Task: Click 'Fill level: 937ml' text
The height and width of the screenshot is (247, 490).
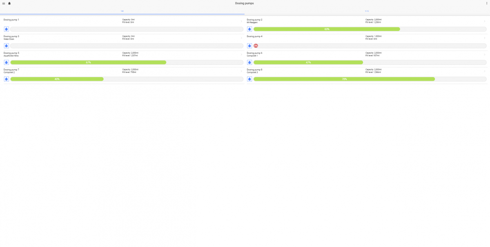Action: pyautogui.click(x=372, y=56)
